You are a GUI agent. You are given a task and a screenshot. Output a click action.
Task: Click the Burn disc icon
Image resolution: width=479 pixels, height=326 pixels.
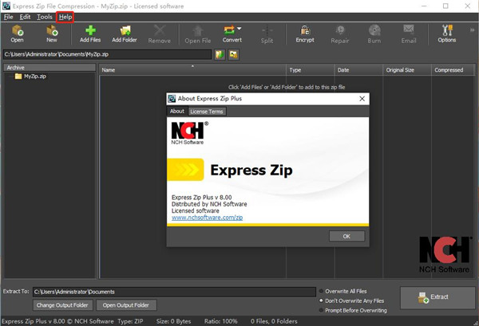374,34
